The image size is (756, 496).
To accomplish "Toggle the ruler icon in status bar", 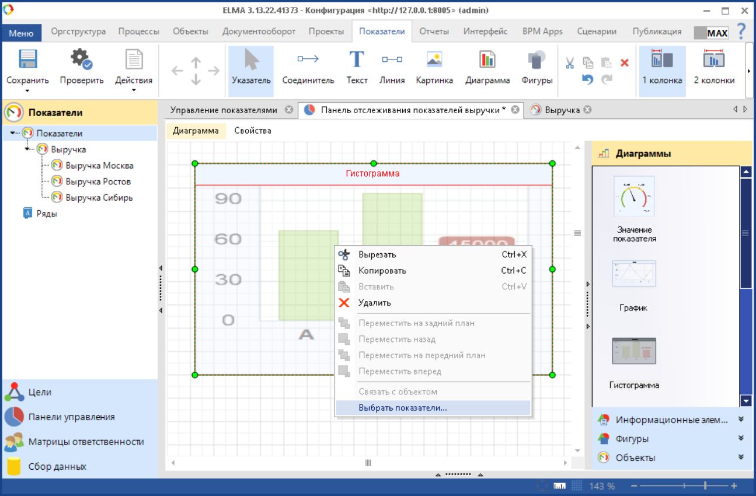I will point(560,486).
